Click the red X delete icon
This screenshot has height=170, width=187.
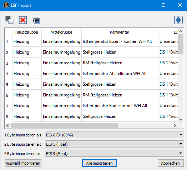(23, 20)
